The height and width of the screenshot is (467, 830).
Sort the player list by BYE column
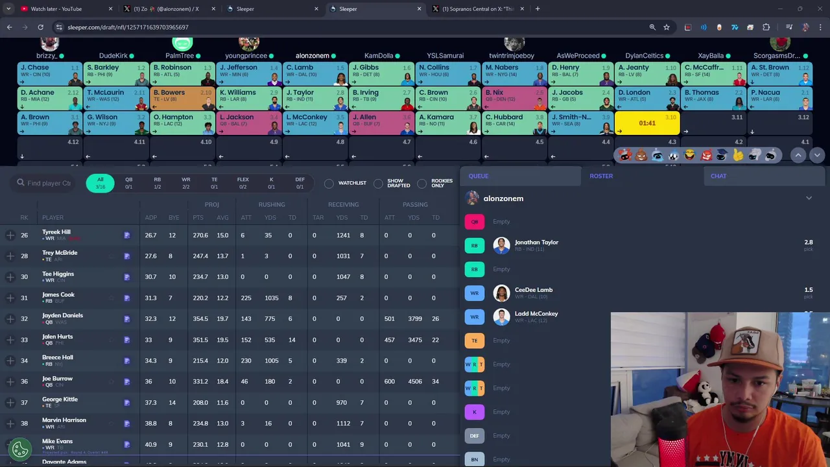[x=173, y=217]
